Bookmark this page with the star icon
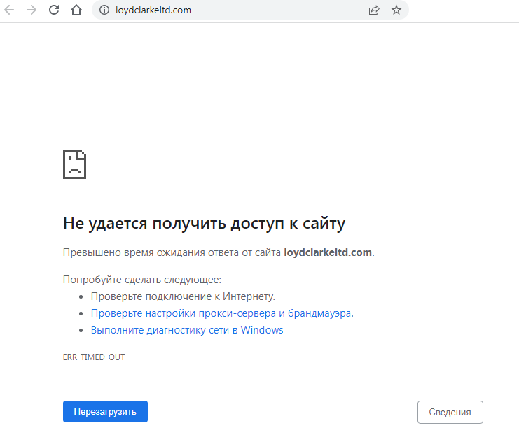The image size is (519, 444). (x=396, y=10)
